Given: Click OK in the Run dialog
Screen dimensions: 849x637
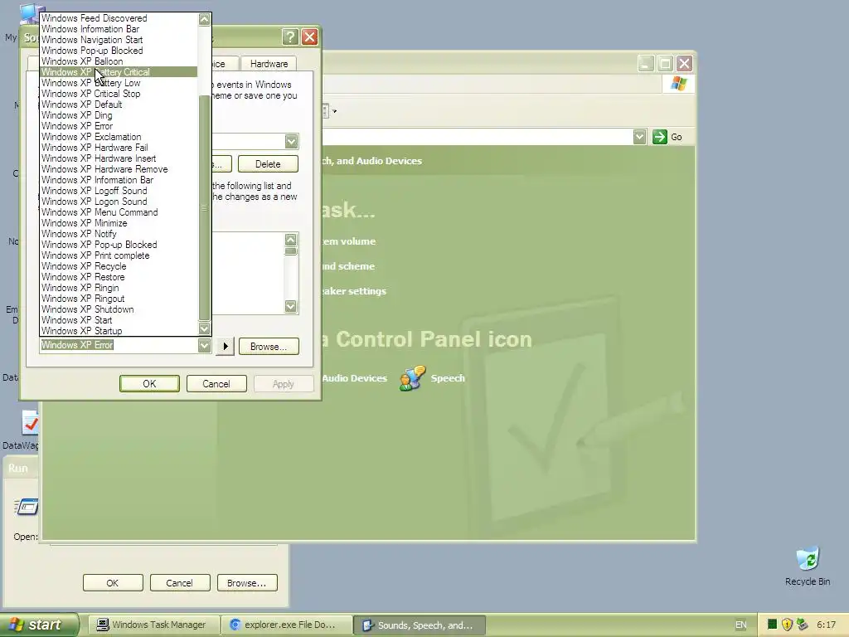Looking at the screenshot, I should pyautogui.click(x=113, y=583).
